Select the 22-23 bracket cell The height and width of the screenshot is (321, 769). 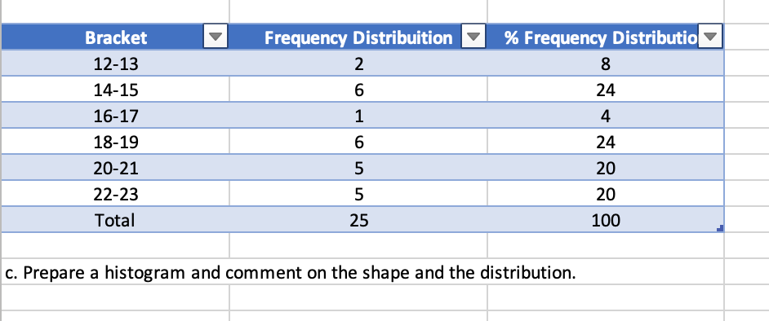point(115,194)
